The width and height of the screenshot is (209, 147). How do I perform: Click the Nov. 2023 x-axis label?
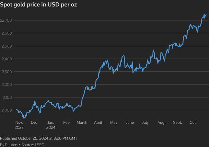point(19,125)
